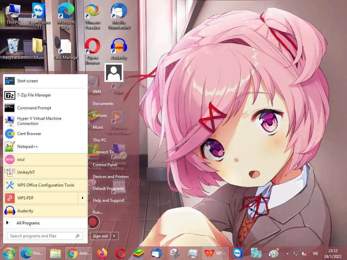347x260 pixels.
Task: Open Default Programs
Action: point(108,189)
